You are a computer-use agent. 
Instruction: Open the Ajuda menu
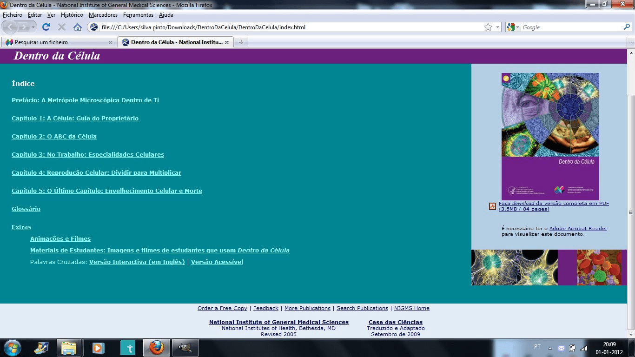[166, 15]
